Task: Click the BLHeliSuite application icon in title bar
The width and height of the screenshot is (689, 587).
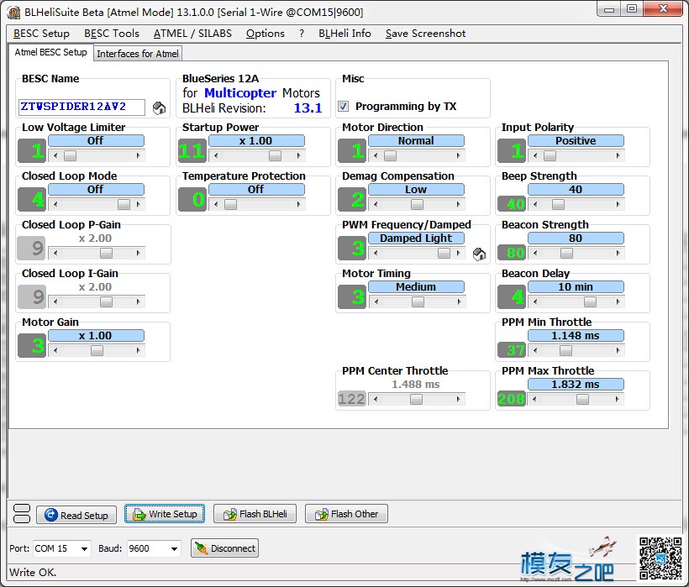Action: (13, 13)
